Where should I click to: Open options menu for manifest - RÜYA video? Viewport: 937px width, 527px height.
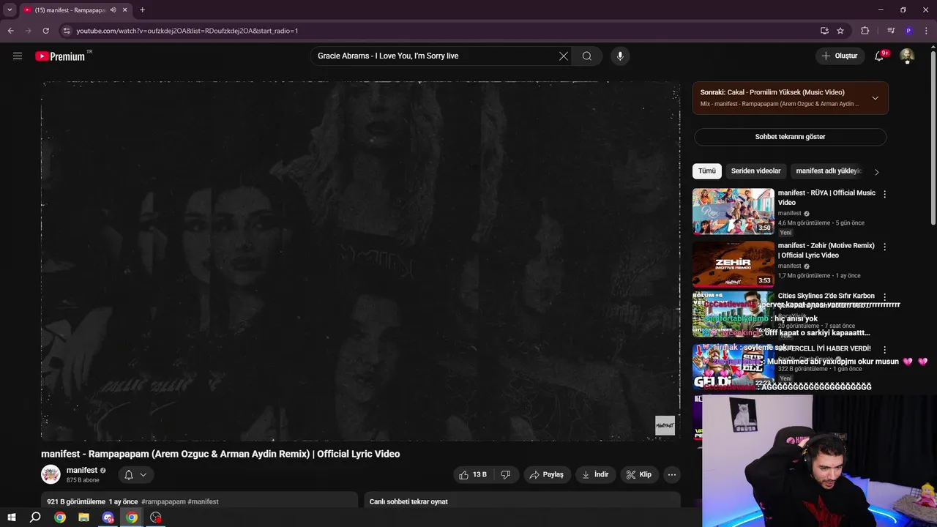coord(884,194)
